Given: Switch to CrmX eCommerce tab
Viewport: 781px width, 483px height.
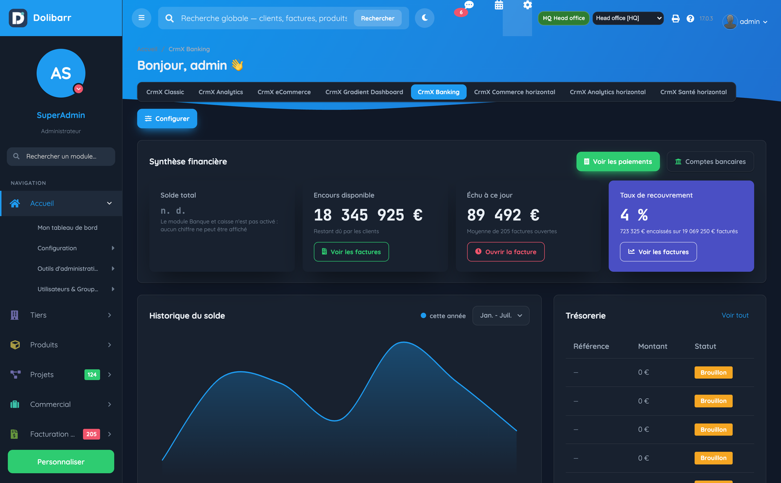Looking at the screenshot, I should point(284,92).
